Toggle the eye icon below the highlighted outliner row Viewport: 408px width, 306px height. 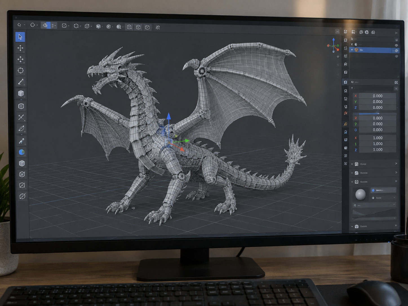coord(396,56)
